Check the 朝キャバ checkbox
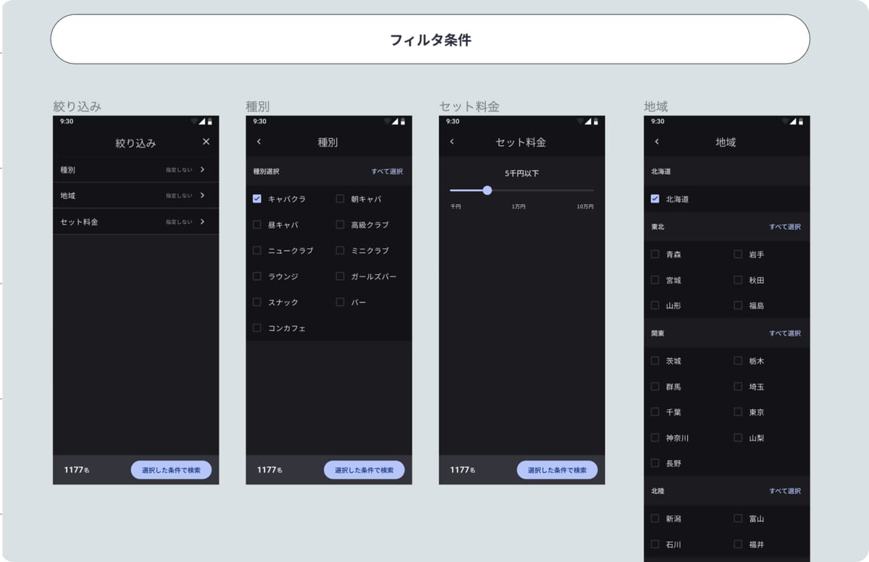 [x=340, y=199]
